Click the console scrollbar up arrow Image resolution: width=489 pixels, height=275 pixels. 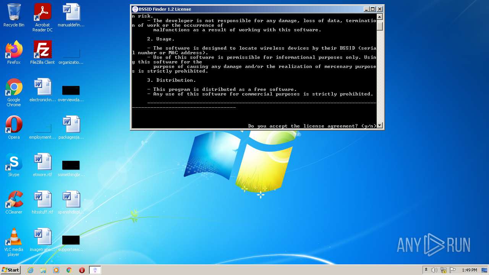[x=379, y=17]
